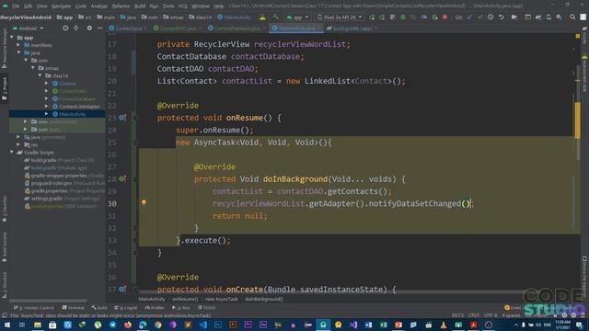Click the Project panel settings gear icon

[89, 29]
